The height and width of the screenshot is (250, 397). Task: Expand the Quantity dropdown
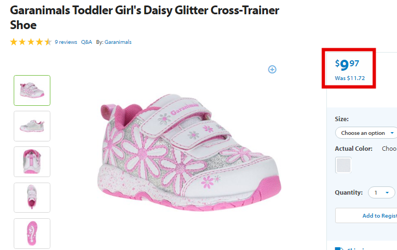(381, 192)
